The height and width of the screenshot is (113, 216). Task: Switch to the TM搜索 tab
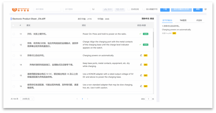tap(183, 20)
